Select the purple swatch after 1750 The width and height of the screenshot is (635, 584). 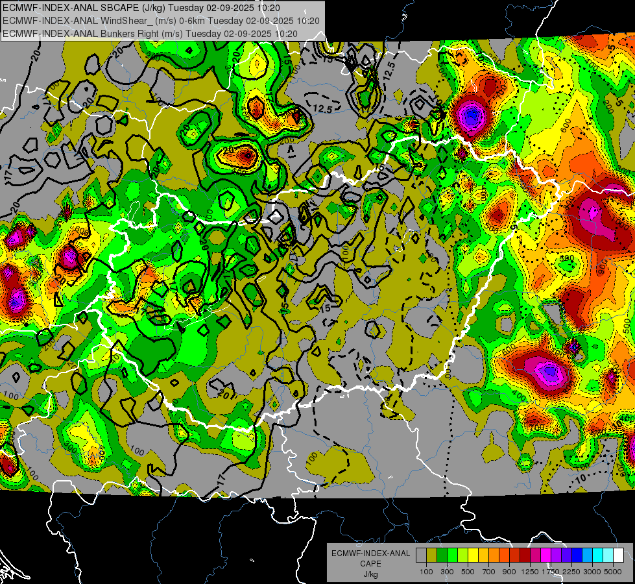click(556, 555)
